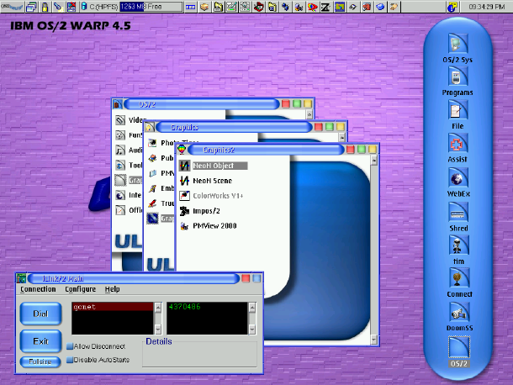
Task: Open the Graphics window system menu icon
Action: pyautogui.click(x=150, y=127)
